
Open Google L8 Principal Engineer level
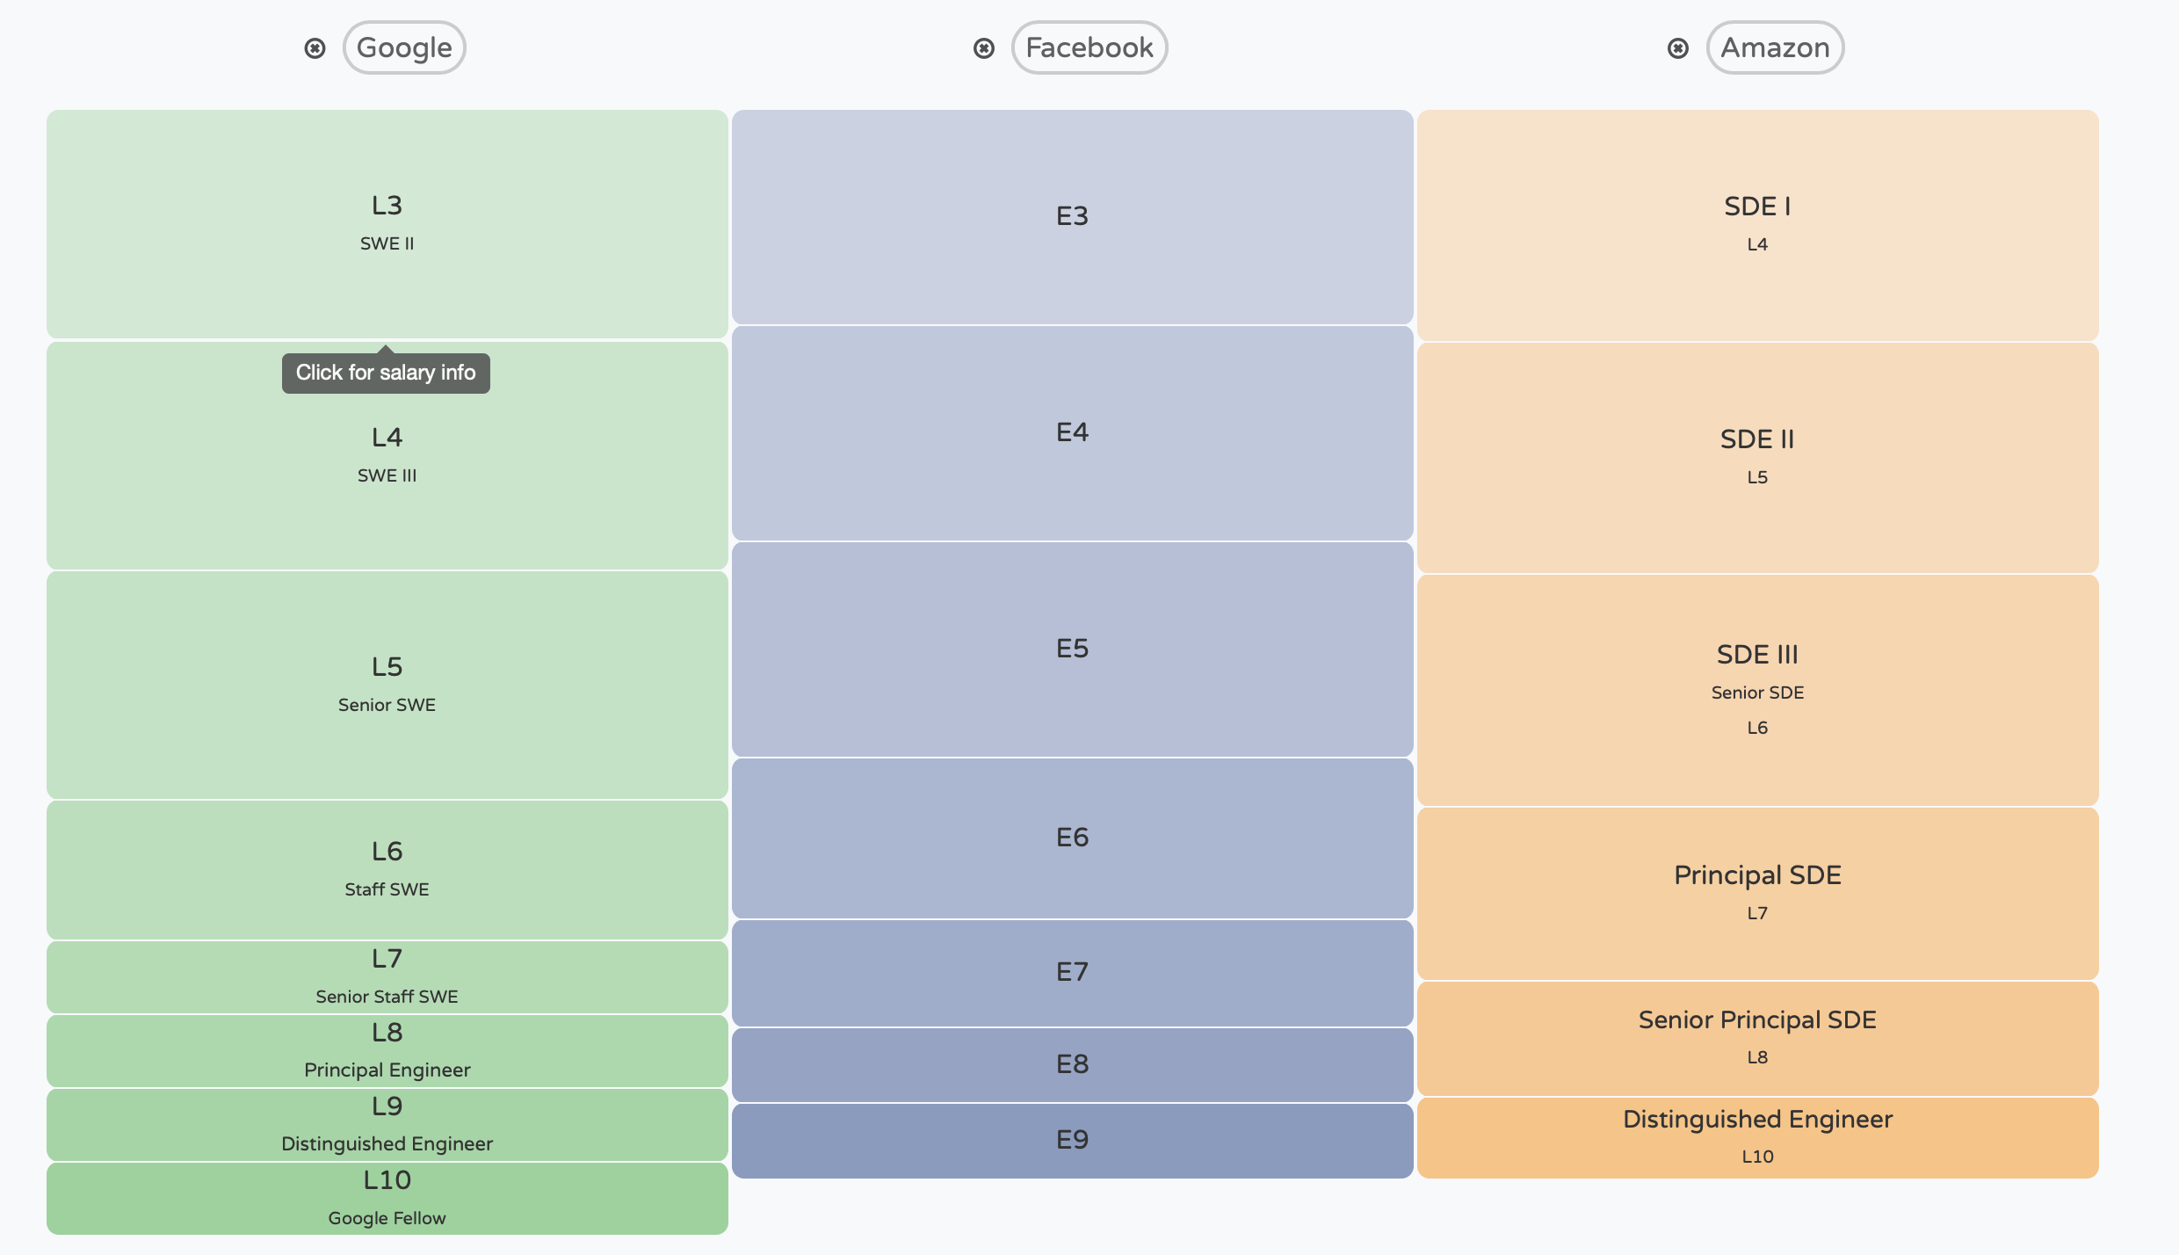click(387, 1050)
